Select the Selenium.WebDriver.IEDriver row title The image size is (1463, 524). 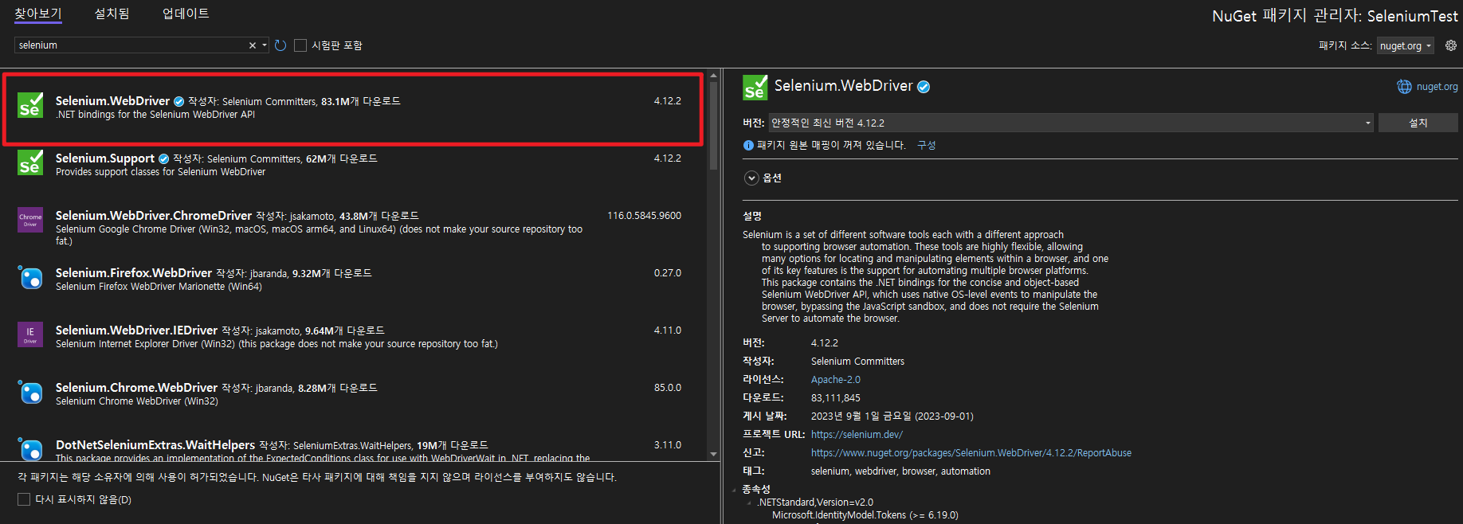[136, 330]
